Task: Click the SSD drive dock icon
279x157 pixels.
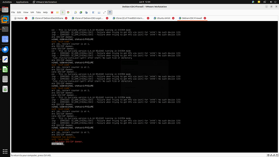Action: coord(5,79)
